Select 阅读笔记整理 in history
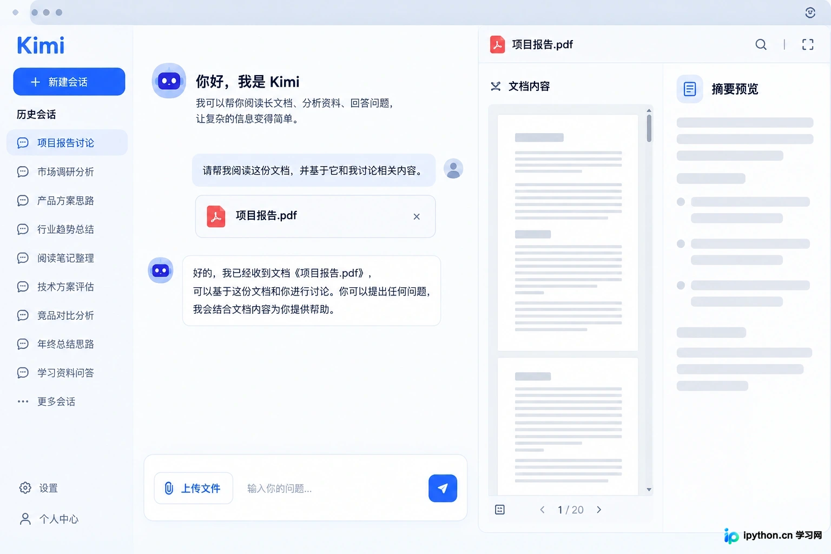 pyautogui.click(x=67, y=258)
